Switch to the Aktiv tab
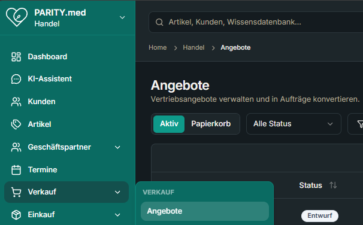The height and width of the screenshot is (225, 363). (x=169, y=124)
